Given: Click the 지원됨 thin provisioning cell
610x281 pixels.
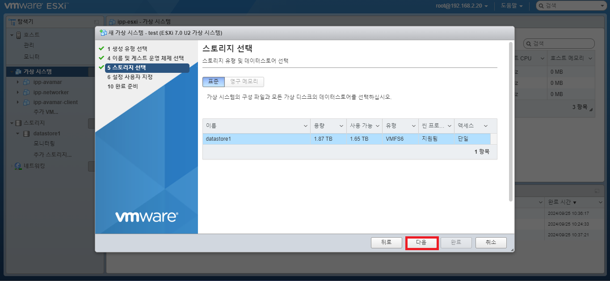Looking at the screenshot, I should (436, 139).
